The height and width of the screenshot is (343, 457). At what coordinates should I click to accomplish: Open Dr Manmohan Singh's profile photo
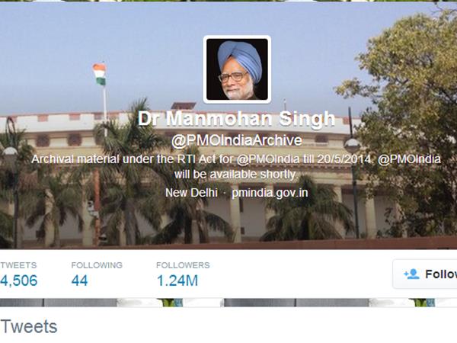pyautogui.click(x=237, y=69)
